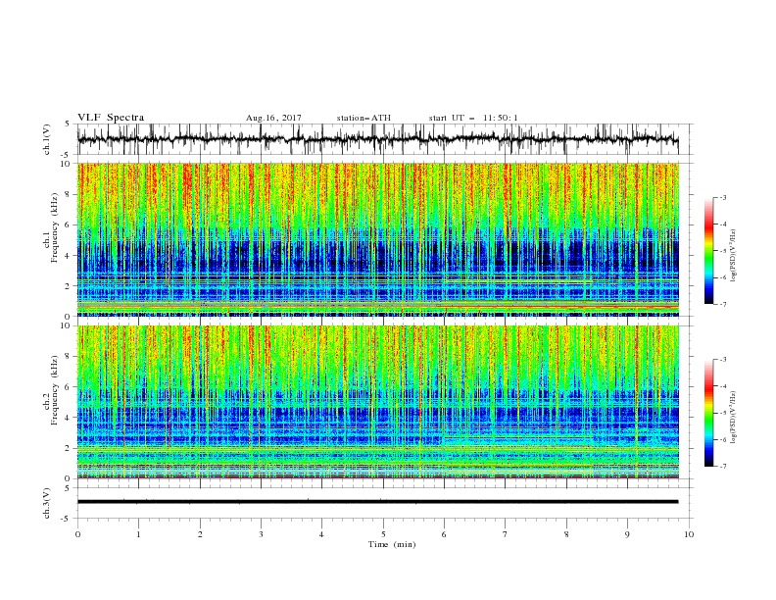Click the time axis tick label "7"
The height and width of the screenshot is (600, 776).
506,534
